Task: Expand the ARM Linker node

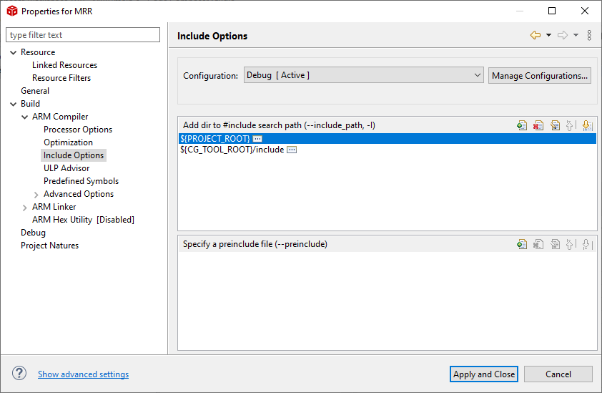Action: coord(24,208)
